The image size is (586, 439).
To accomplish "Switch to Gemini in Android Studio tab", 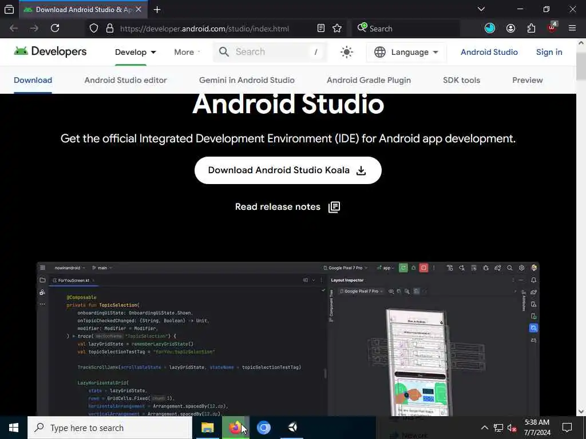I will [247, 80].
